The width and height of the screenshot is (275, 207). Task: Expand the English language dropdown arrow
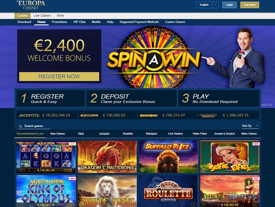click(x=215, y=5)
